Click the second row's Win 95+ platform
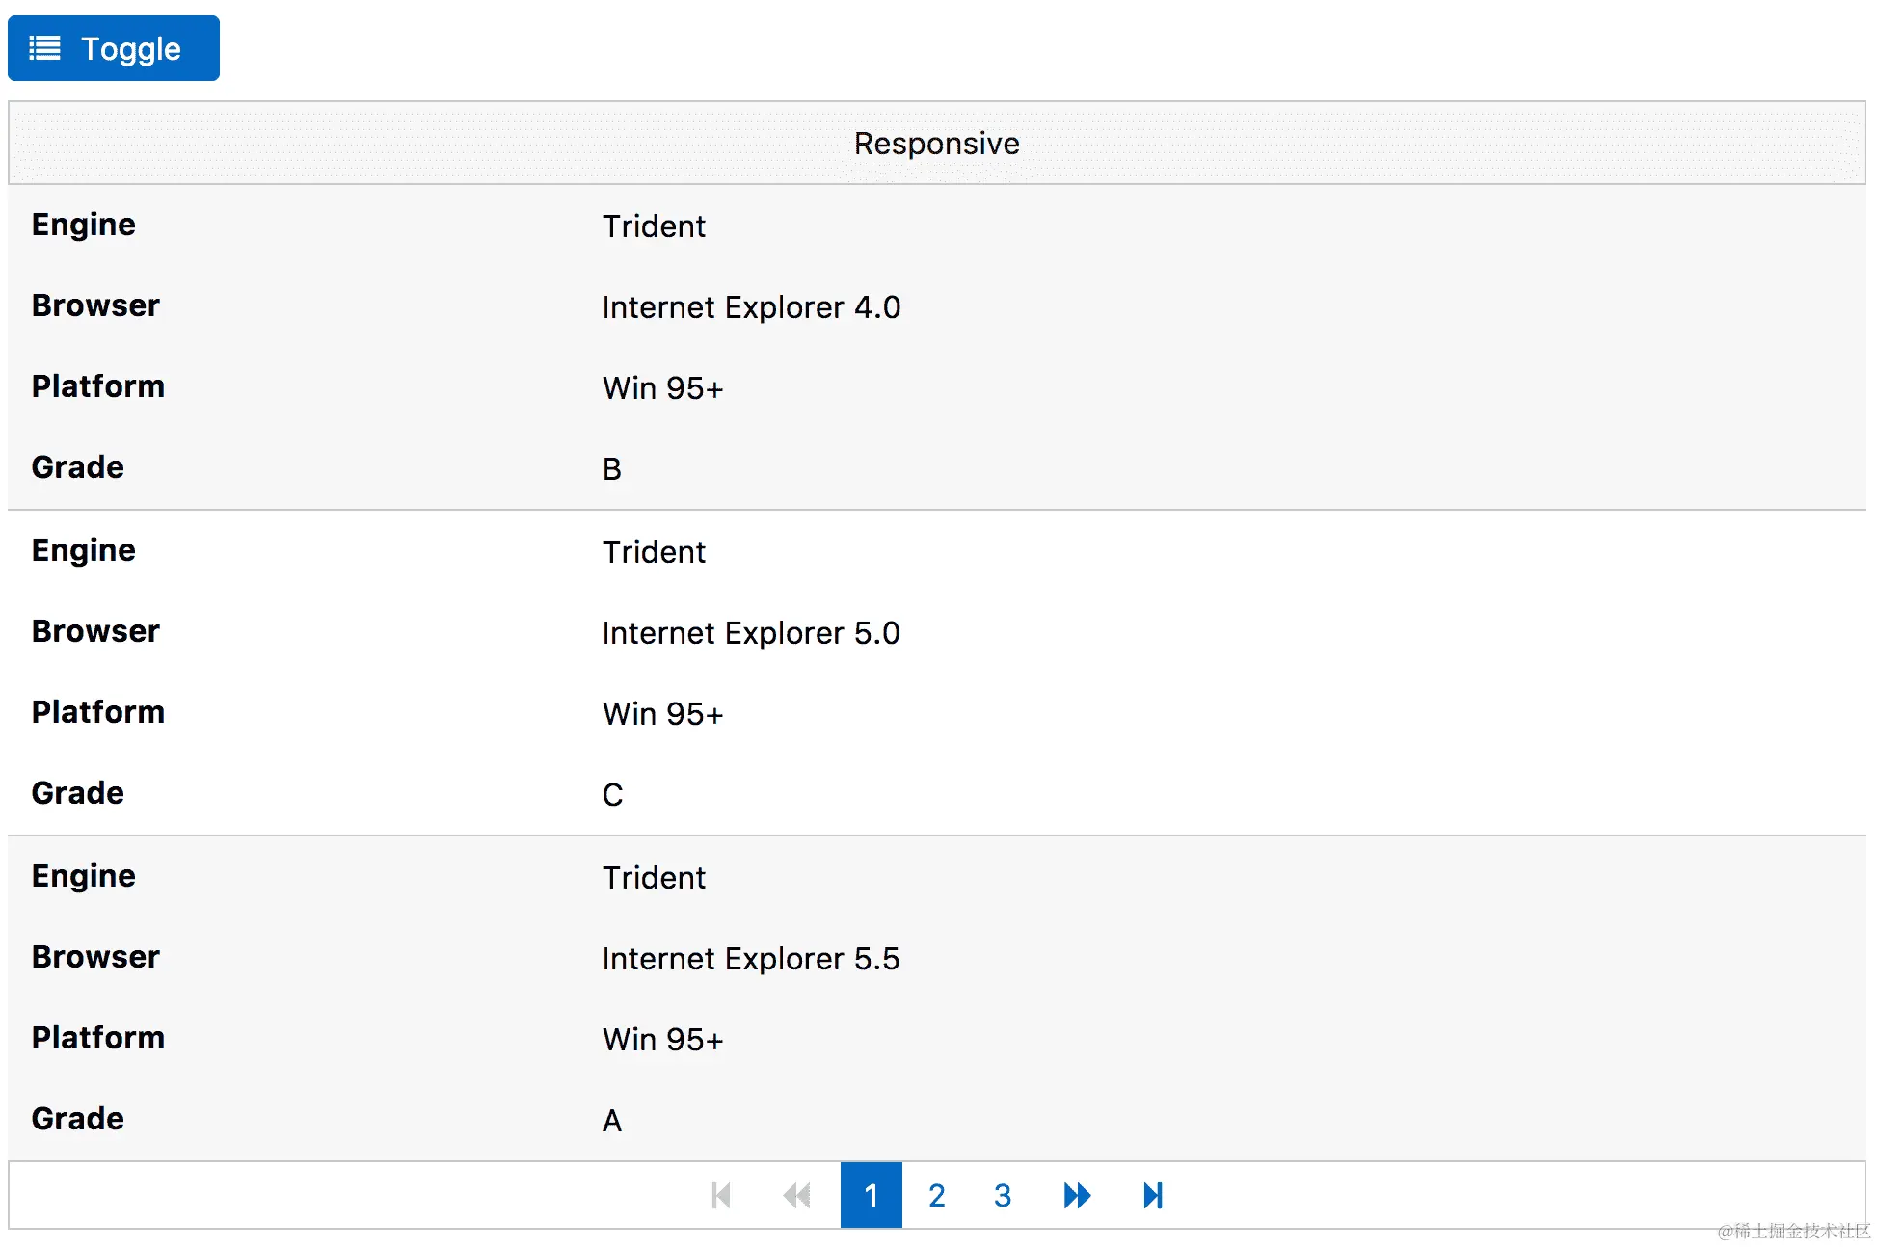Image resolution: width=1878 pixels, height=1247 pixels. [662, 714]
